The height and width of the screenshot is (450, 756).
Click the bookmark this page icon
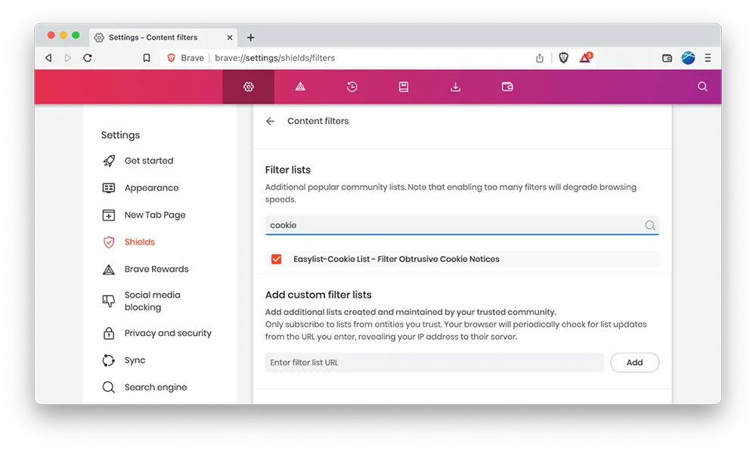(147, 58)
